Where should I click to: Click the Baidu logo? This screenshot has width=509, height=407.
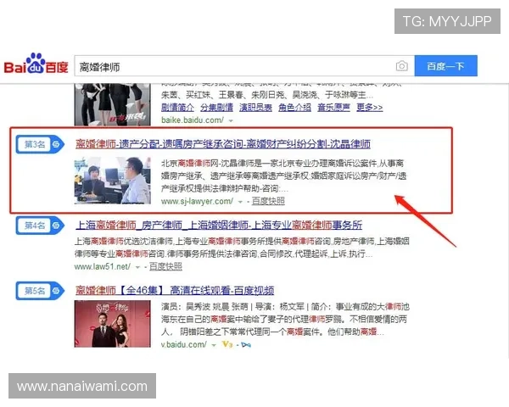coord(36,64)
